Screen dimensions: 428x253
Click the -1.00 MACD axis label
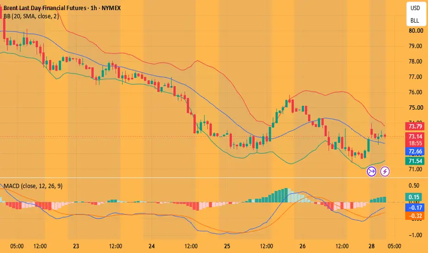[416, 235]
